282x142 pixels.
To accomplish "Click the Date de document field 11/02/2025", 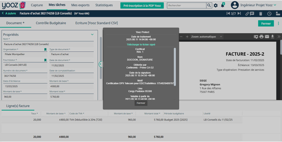I will (x=72, y=65).
